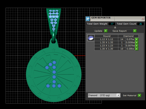Click green arrow beside Save Report
The image size is (146, 109).
point(135,31)
